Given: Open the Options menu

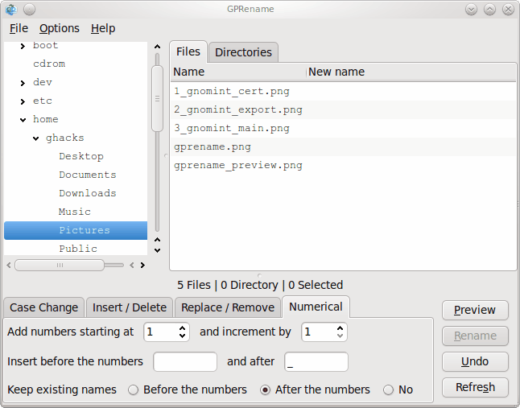Looking at the screenshot, I should point(60,28).
